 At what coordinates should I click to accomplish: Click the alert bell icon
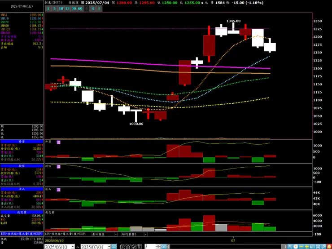[329, 247]
